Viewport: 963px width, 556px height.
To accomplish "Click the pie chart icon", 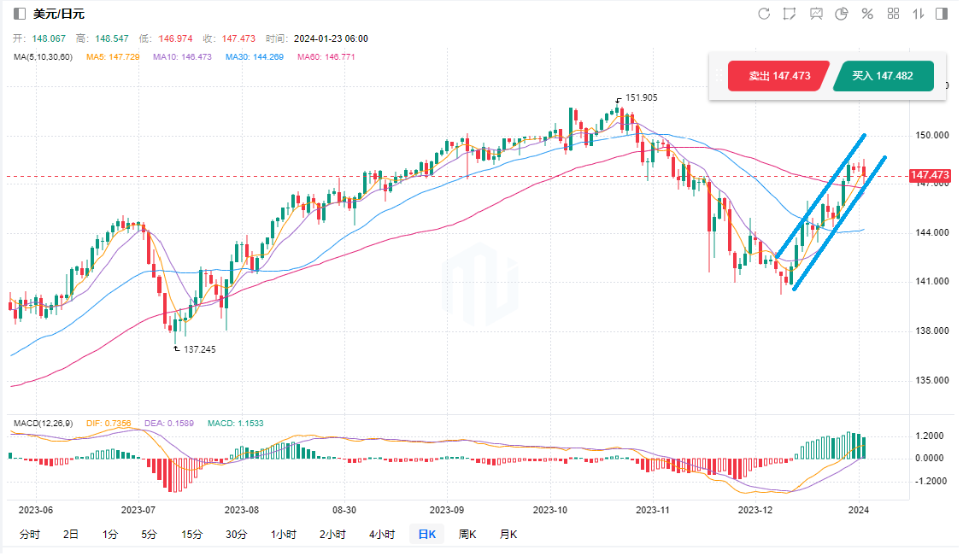I will click(842, 14).
